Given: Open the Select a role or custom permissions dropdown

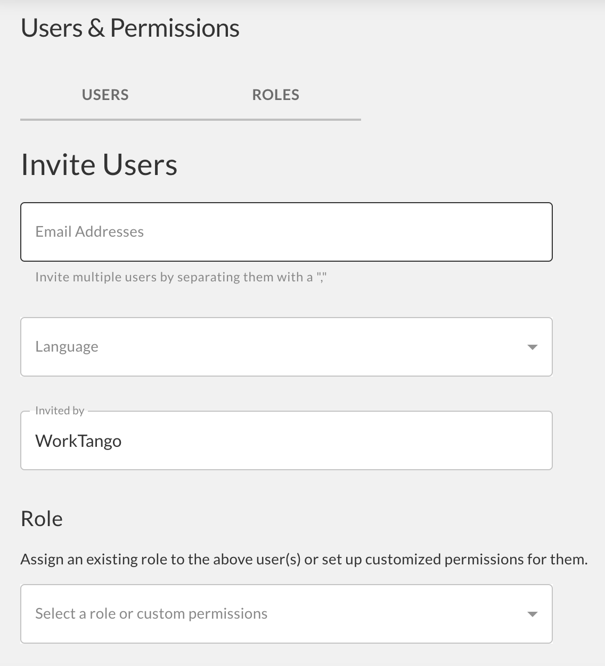Looking at the screenshot, I should [x=287, y=614].
